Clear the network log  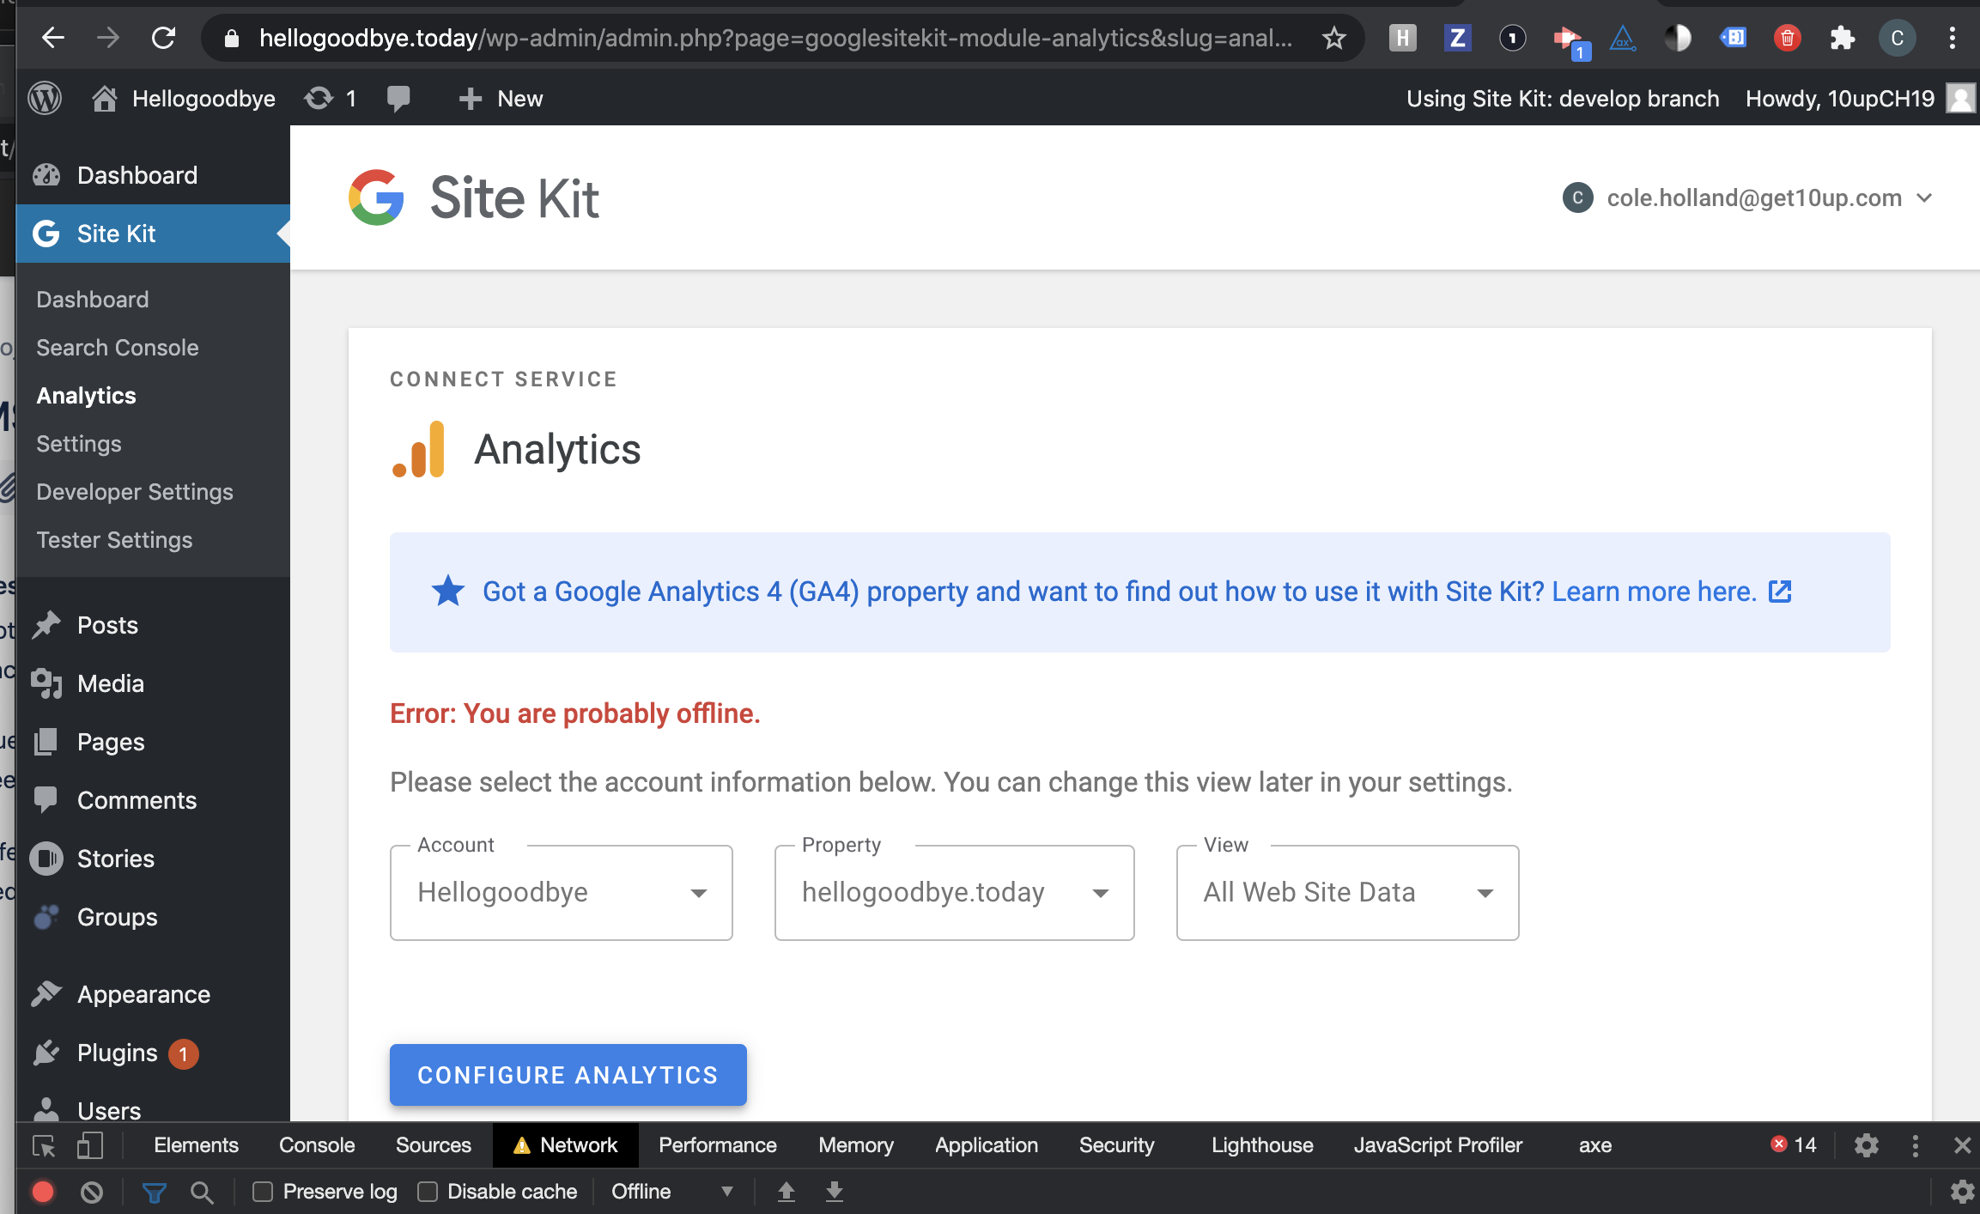pos(92,1192)
